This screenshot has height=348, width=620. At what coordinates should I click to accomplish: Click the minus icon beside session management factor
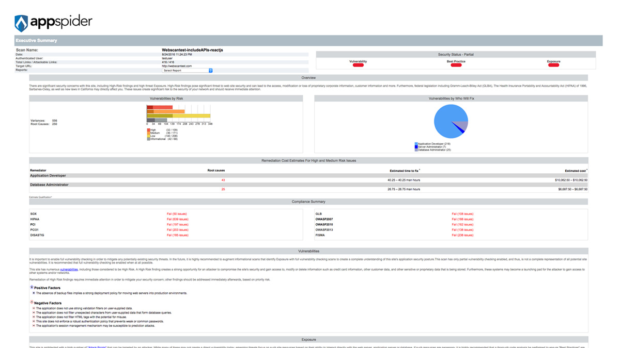34,326
